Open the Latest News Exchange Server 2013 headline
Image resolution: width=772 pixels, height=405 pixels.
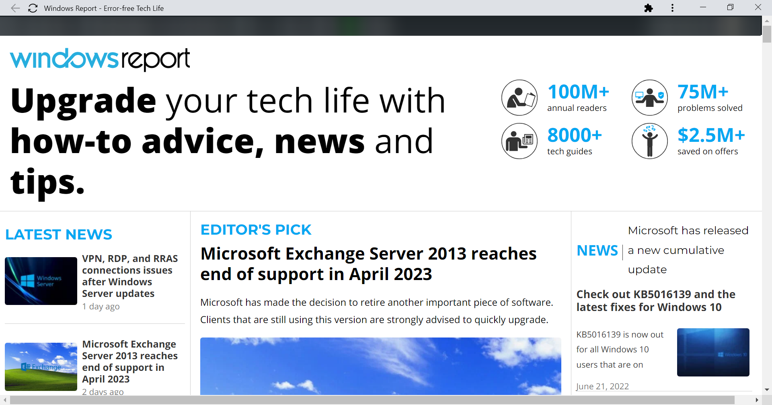[x=130, y=362]
